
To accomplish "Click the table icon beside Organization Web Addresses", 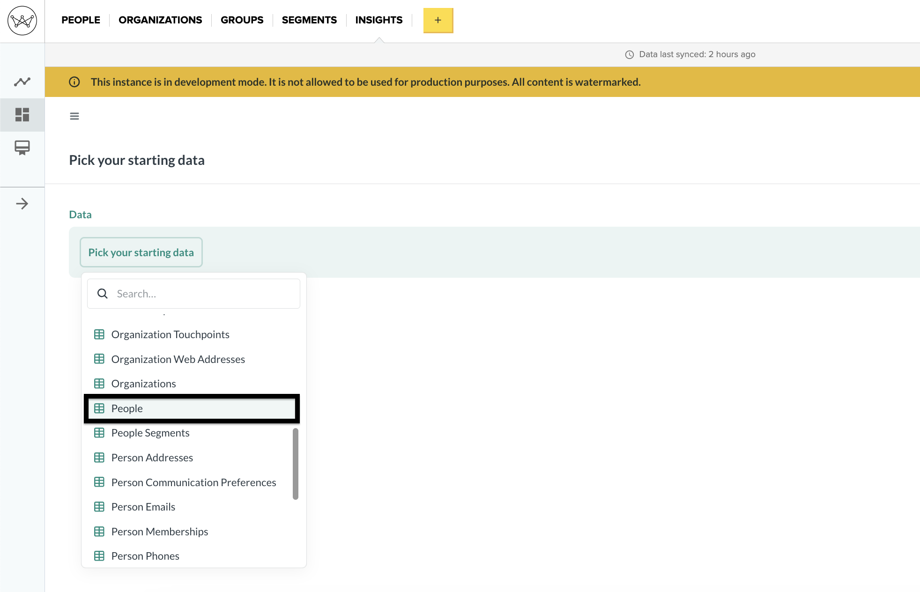I will coord(99,359).
